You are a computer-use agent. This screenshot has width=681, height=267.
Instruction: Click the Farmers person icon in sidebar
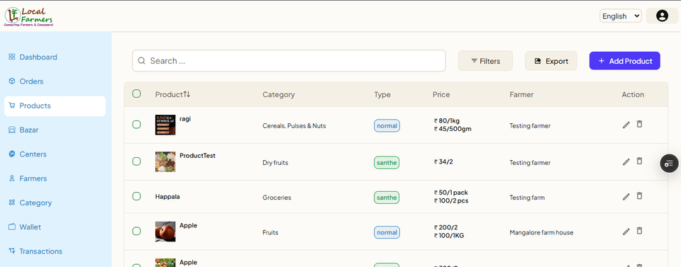click(12, 178)
